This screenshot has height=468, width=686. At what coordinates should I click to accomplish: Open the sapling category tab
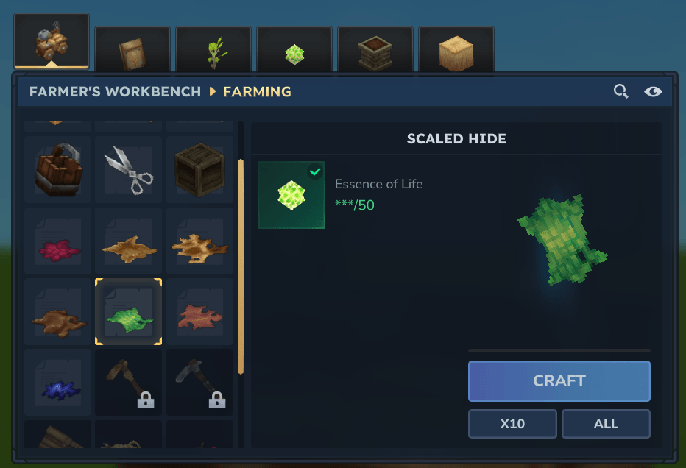point(213,49)
